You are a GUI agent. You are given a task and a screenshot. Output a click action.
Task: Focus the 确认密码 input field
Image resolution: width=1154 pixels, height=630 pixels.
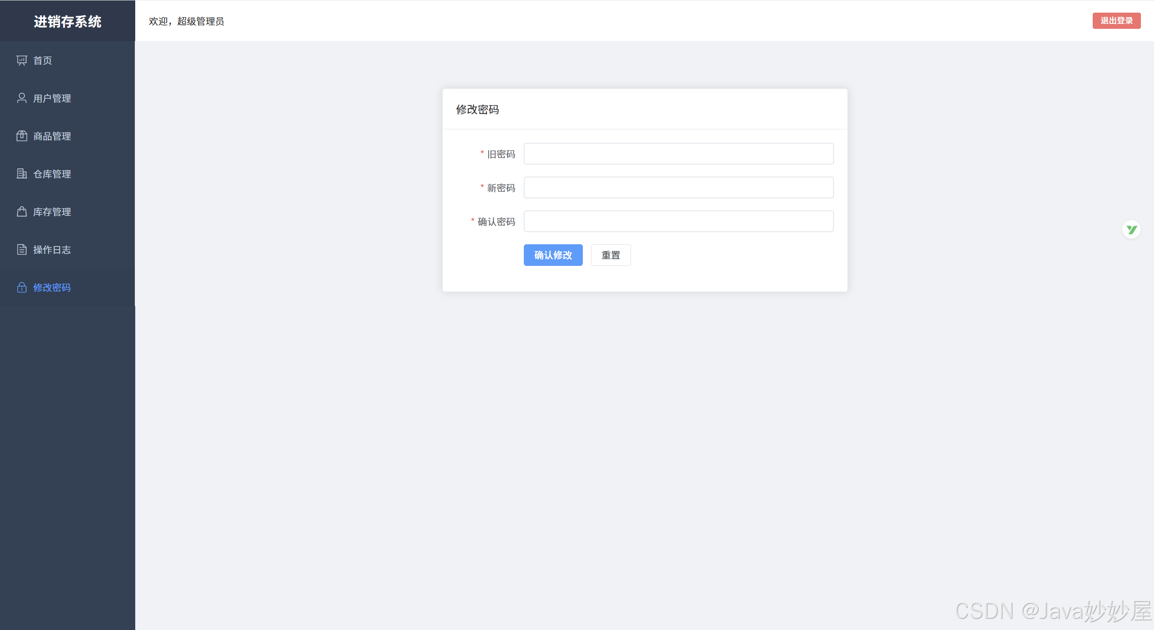678,221
